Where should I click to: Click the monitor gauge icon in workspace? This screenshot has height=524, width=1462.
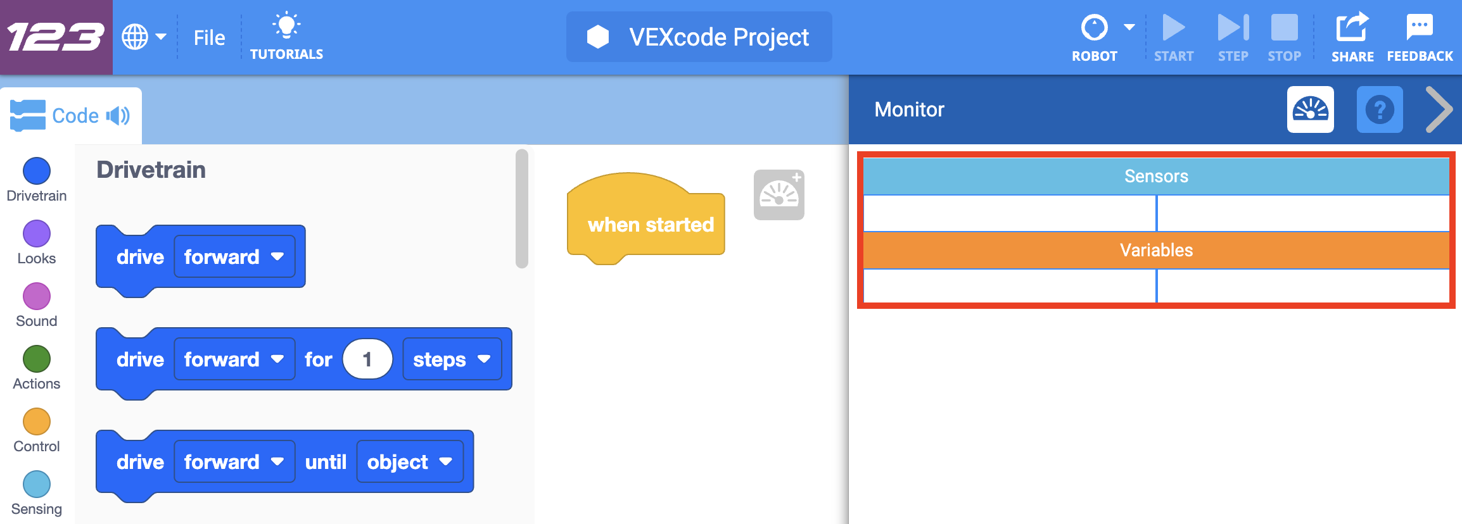(x=779, y=195)
